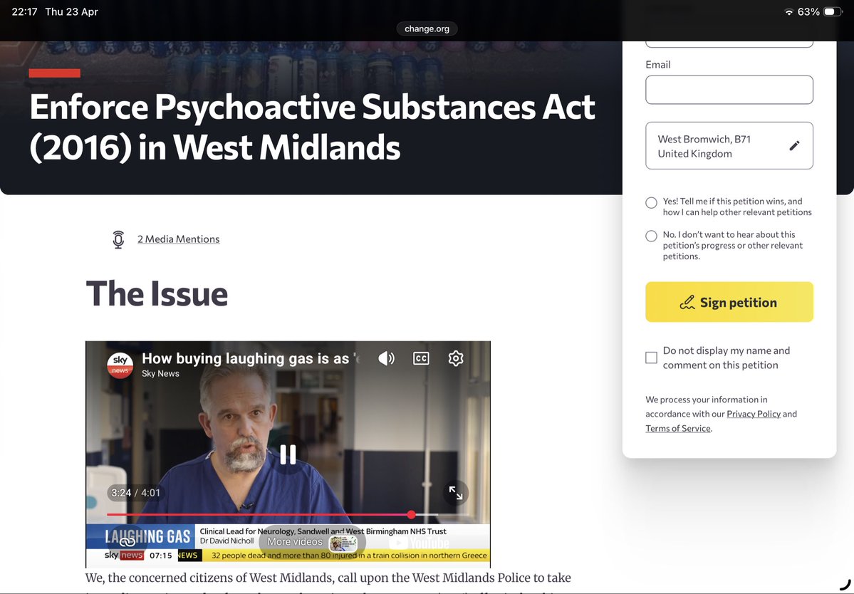Click the video title 'How buying laughing gas'
This screenshot has width=854, height=594.
pyautogui.click(x=249, y=358)
